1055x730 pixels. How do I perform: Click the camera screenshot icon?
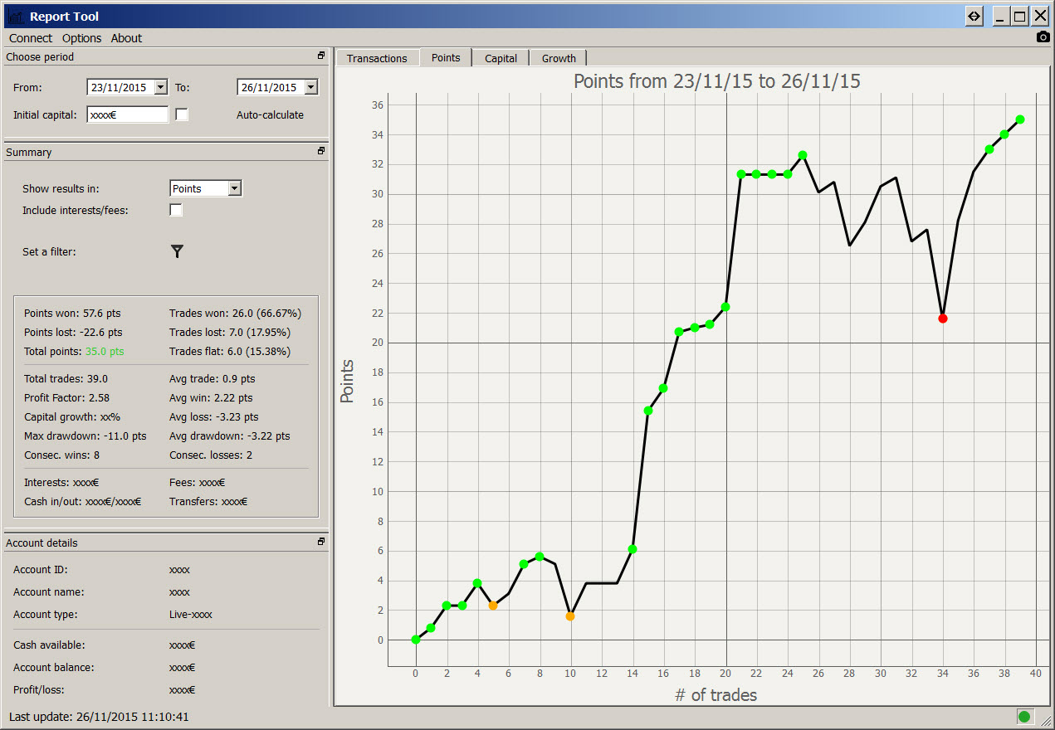point(1043,37)
